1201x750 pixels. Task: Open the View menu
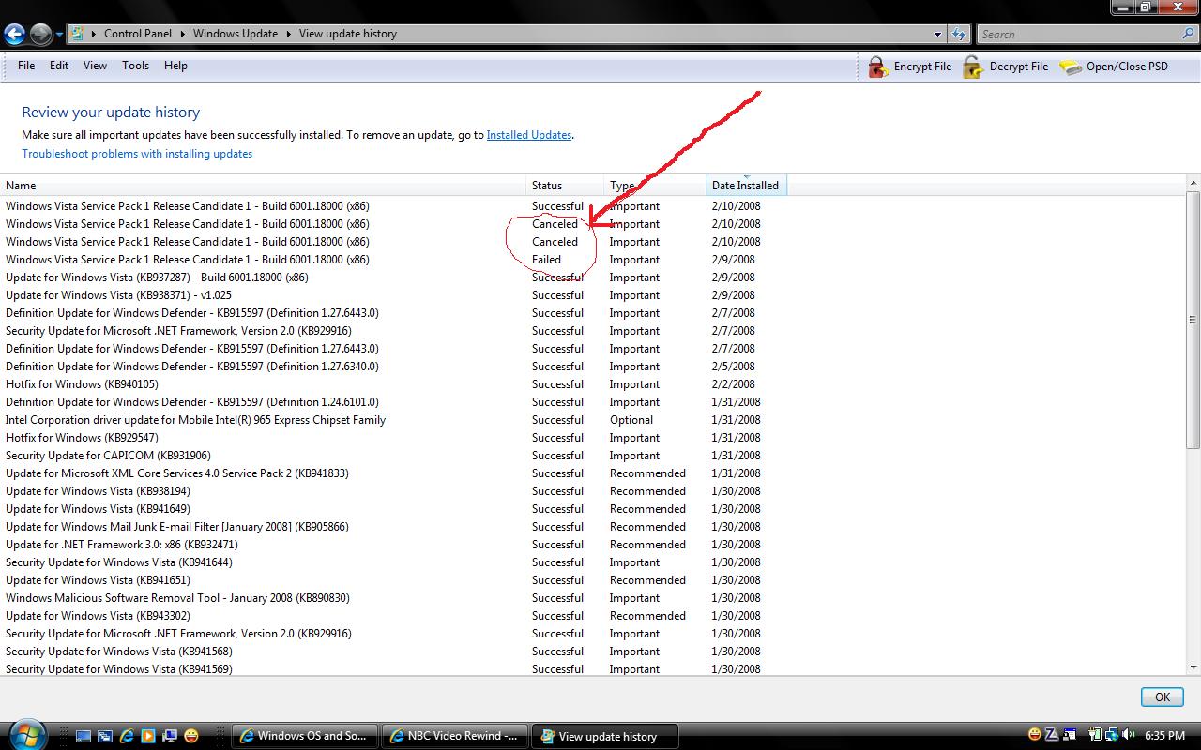(95, 66)
